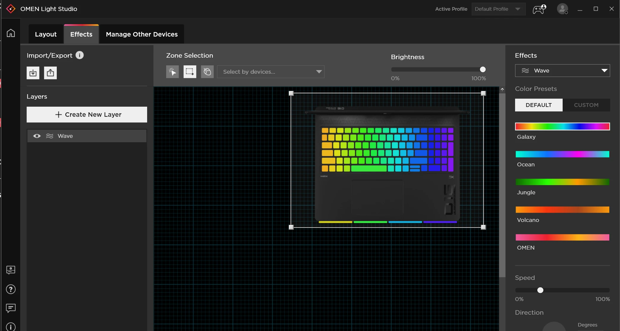
Task: Open the gamepad controller icon in title bar
Action: tap(539, 9)
